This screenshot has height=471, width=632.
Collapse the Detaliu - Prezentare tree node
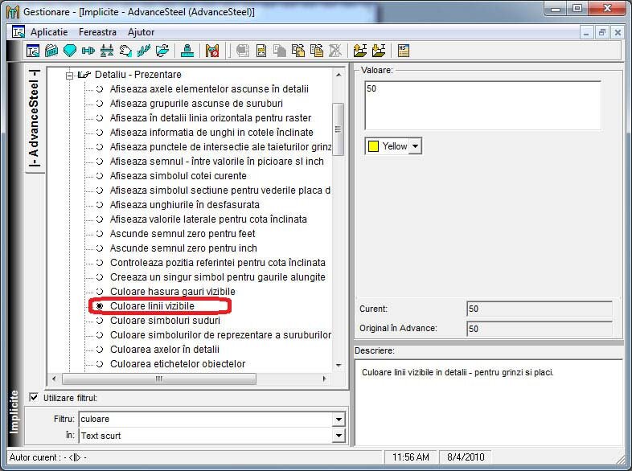pos(69,76)
